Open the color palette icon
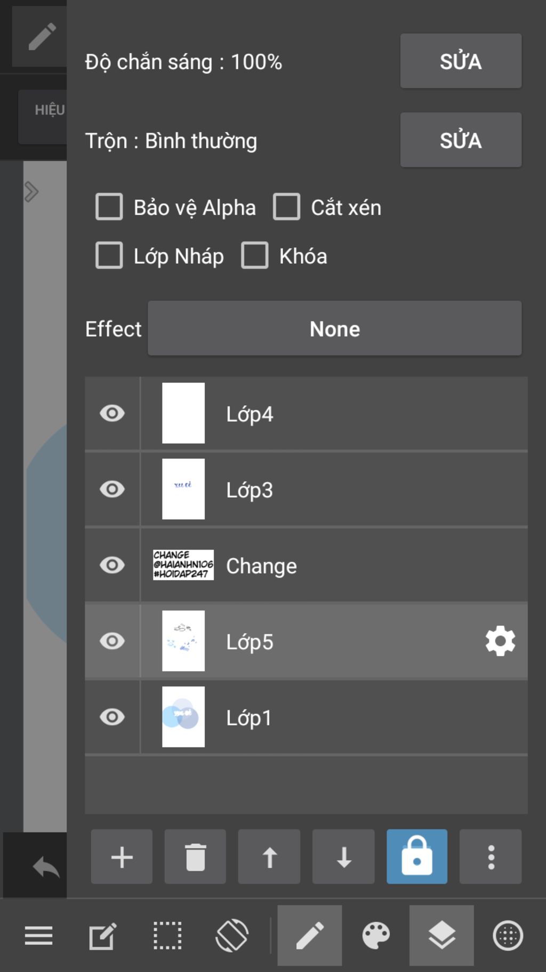 point(376,936)
